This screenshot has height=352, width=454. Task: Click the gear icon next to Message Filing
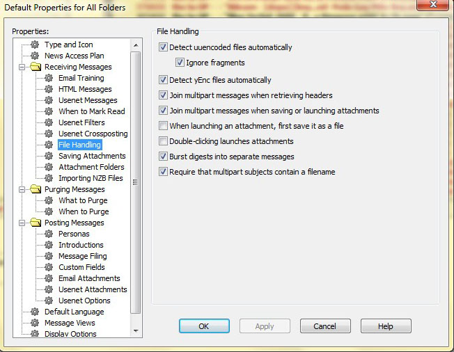tap(49, 256)
